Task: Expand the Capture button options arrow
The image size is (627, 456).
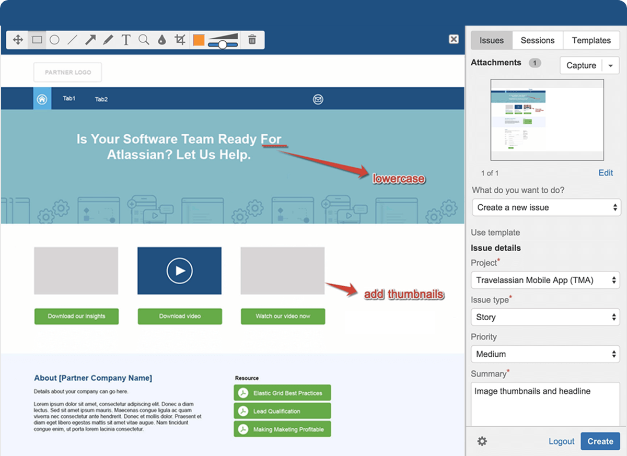Action: 610,65
